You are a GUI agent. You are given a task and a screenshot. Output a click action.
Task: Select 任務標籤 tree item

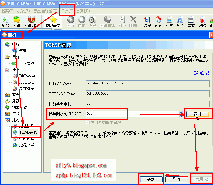27,63
